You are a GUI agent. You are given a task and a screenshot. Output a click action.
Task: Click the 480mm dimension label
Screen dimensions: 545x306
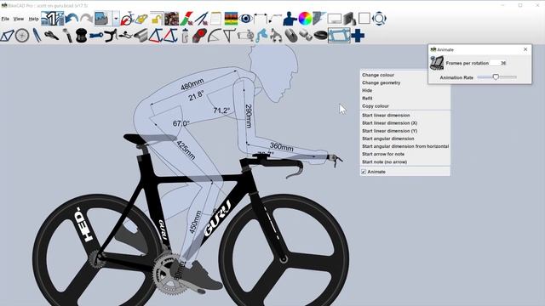[x=192, y=84]
